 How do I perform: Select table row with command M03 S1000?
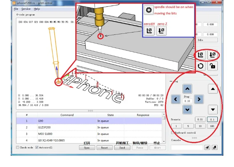pos(89,134)
